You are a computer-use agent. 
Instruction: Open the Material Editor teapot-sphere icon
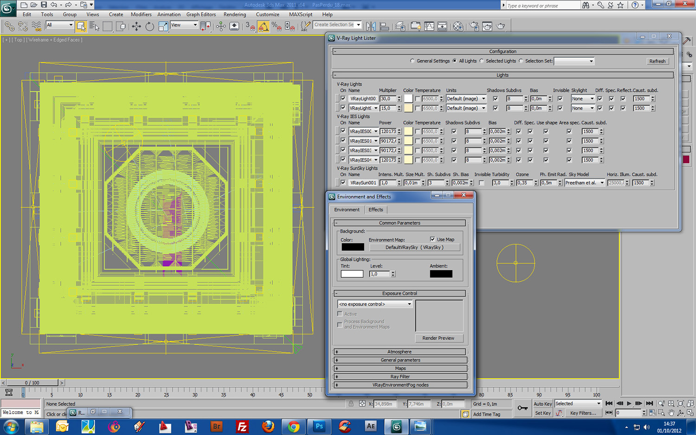(x=458, y=26)
